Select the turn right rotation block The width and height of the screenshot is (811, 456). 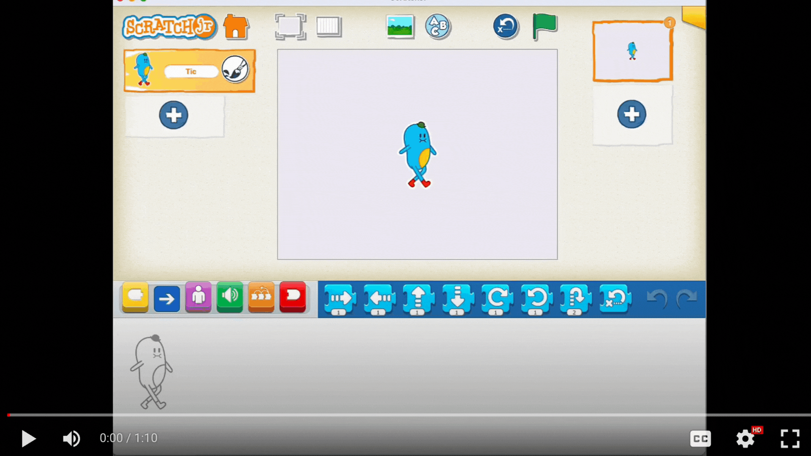[496, 299]
